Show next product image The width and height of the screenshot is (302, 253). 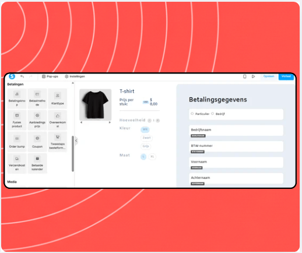coord(110,122)
